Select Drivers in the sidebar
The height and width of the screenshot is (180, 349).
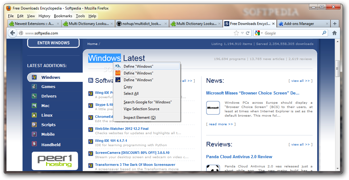[49, 96]
